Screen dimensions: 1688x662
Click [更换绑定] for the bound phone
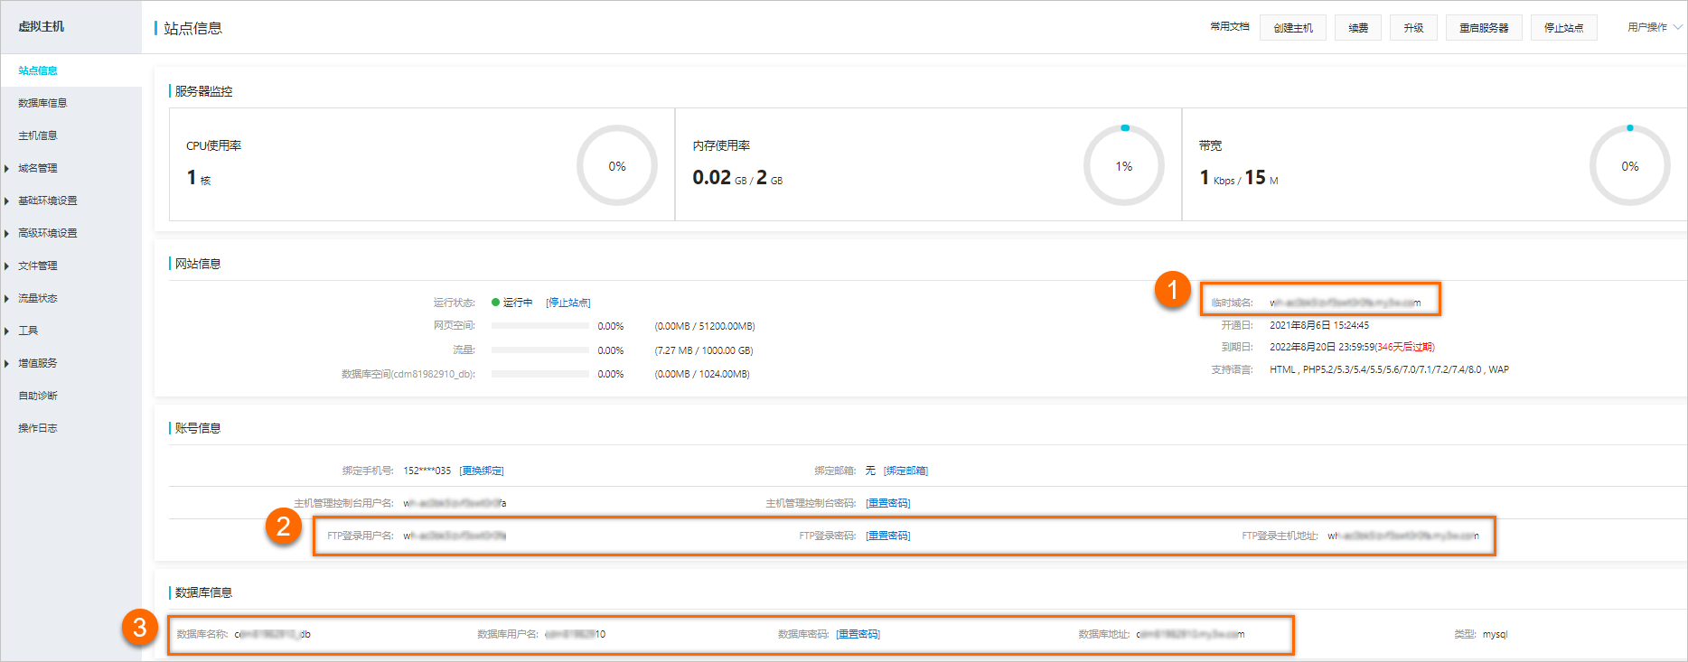tap(482, 471)
